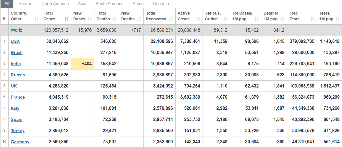Sort by Tests/1M pop arrows
The height and width of the screenshot is (147, 342).
pyautogui.click(x=338, y=19)
